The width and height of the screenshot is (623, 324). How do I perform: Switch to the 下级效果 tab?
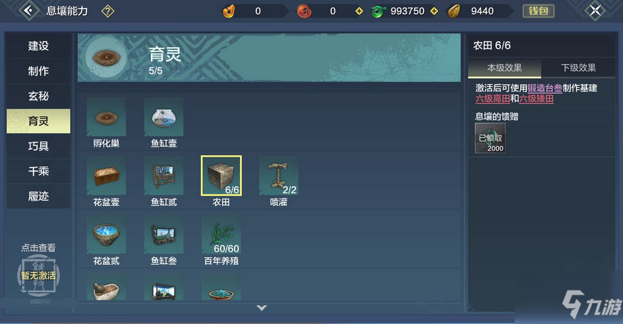coord(578,67)
